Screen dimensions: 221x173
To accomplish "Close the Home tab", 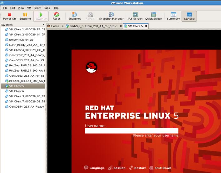I will click(x=62, y=26).
